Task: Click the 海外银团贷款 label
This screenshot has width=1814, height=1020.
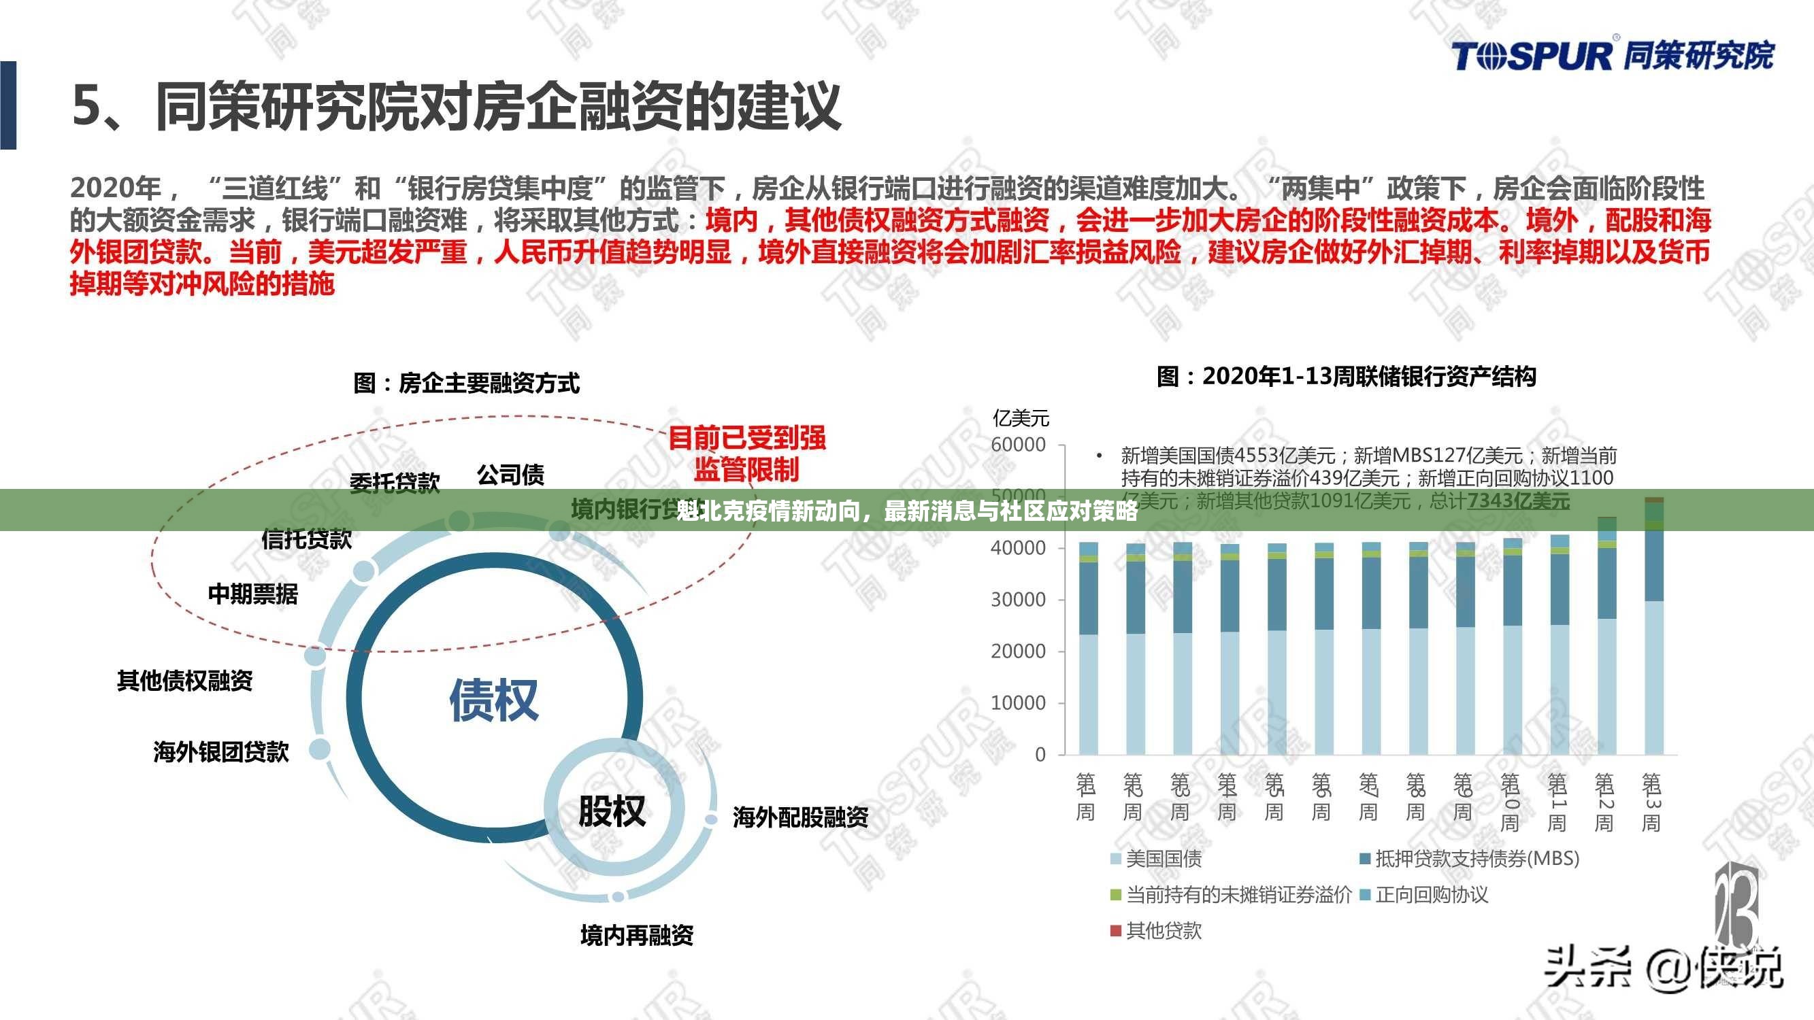Action: [x=221, y=752]
